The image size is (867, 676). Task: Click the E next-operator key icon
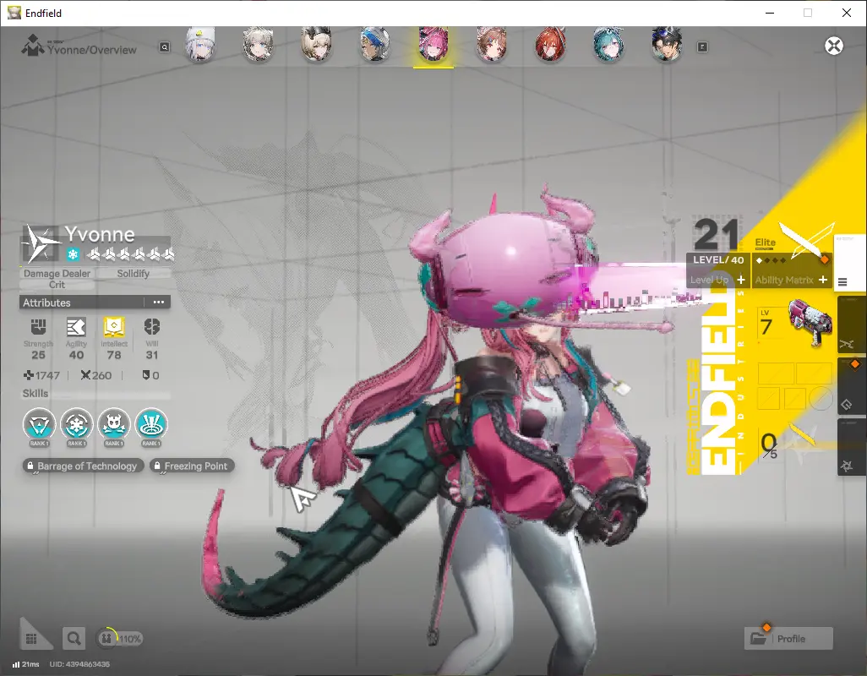[x=702, y=47]
